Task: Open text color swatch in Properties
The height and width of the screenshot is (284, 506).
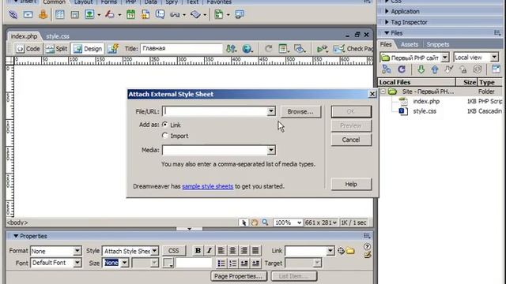Action: (x=168, y=263)
